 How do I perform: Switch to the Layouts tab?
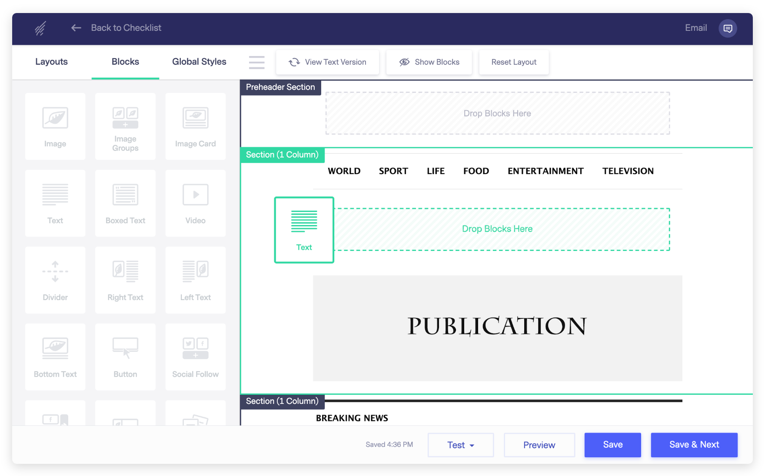click(x=51, y=62)
